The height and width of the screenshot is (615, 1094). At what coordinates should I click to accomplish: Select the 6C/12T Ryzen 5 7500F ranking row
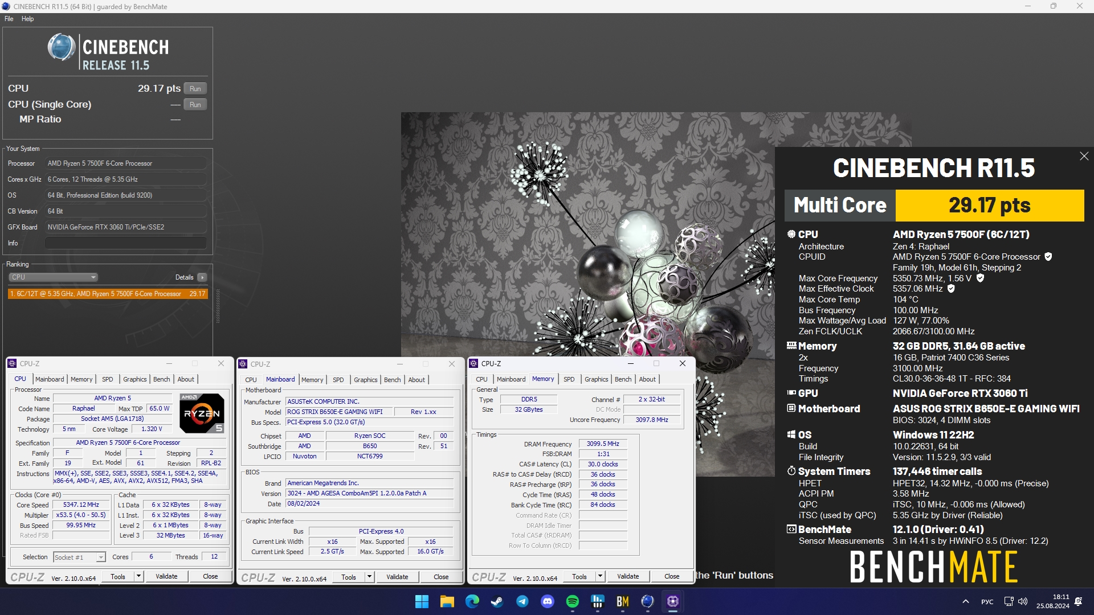(108, 294)
